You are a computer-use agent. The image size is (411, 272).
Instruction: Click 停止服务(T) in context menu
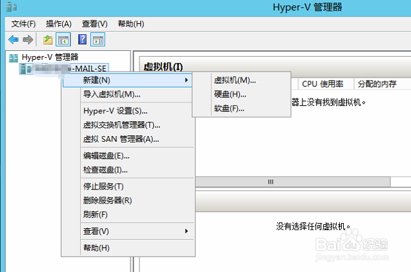click(129, 186)
